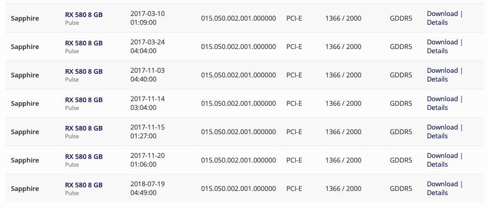Screen dimensions: 489x209
Task: Open RX 580 8 GB link dated 2017-11-14
Action: [83, 100]
